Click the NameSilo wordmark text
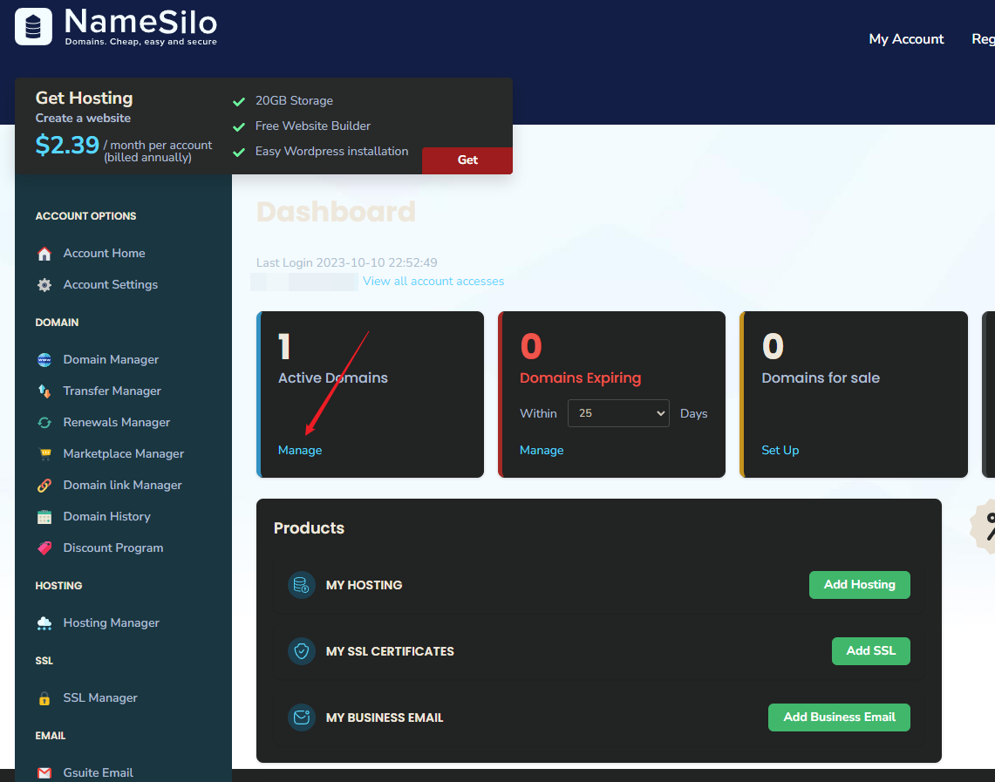Viewport: 995px width, 782px height. tap(141, 22)
